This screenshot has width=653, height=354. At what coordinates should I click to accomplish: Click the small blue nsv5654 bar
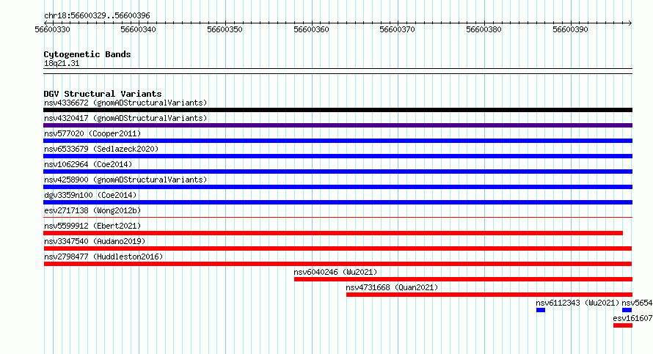click(627, 310)
